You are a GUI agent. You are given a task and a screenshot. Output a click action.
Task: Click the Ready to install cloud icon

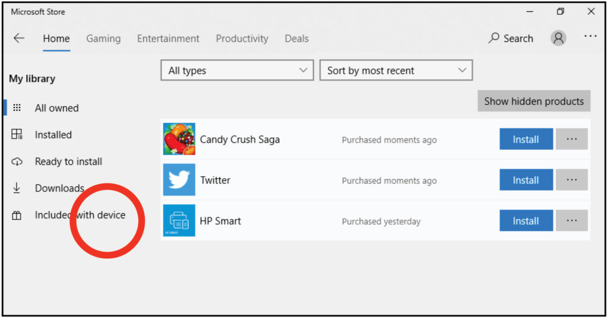pos(17,161)
